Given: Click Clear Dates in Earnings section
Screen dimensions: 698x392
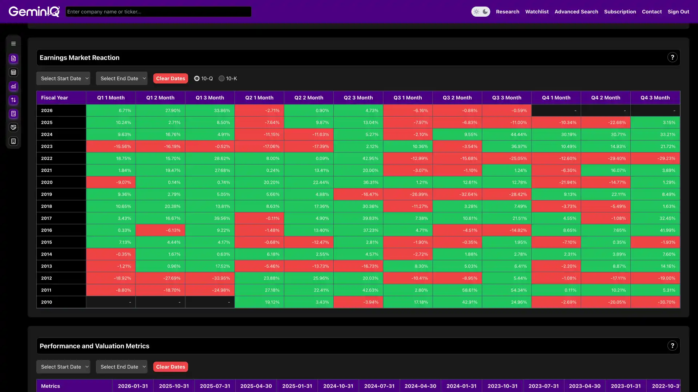Looking at the screenshot, I should pyautogui.click(x=171, y=78).
